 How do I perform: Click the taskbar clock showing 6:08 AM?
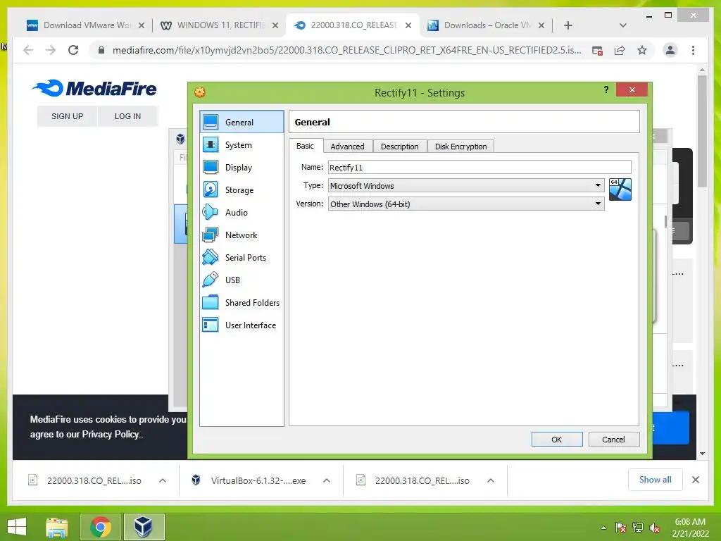tap(690, 528)
